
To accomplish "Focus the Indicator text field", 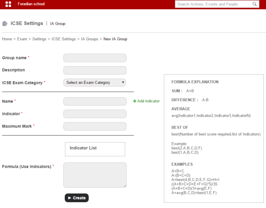I will pos(95,114).
